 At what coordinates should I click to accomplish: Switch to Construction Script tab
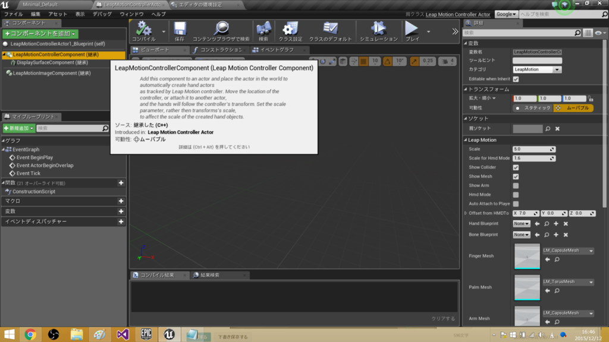[x=220, y=50]
